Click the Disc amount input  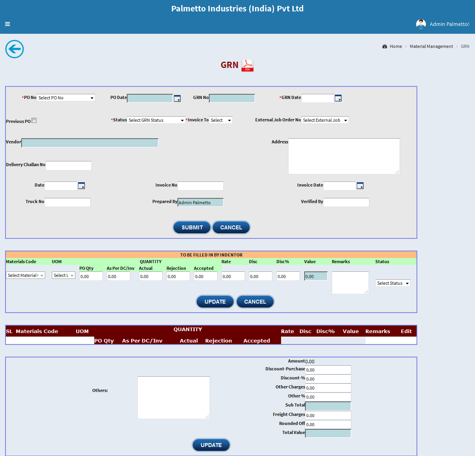[261, 276]
